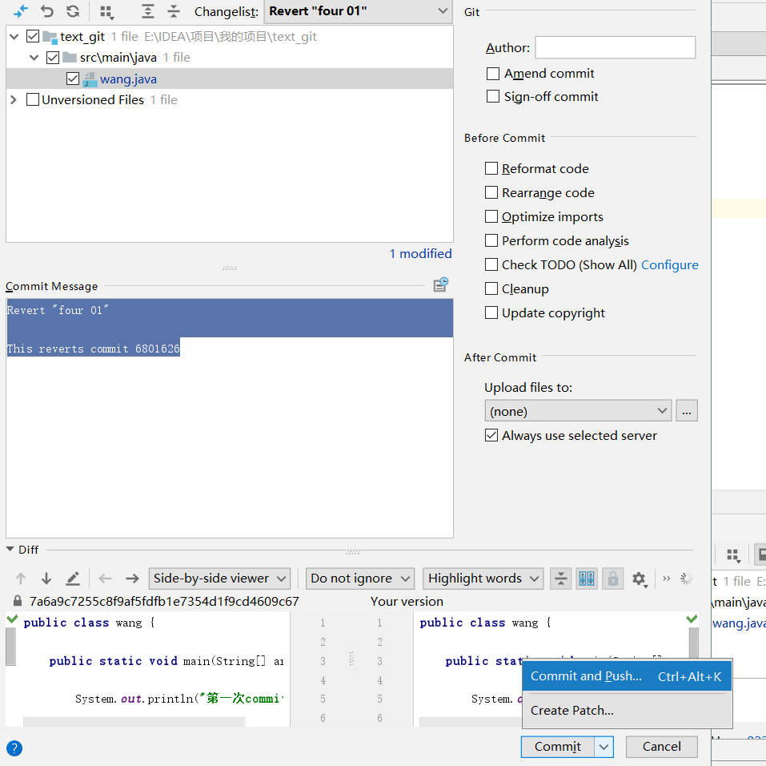This screenshot has width=766, height=766.
Task: Click the right diff pane vertical scrollbar
Action: (694, 643)
